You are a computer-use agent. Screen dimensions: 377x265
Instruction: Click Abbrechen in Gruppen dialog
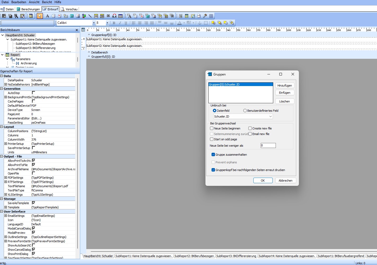(x=285, y=181)
